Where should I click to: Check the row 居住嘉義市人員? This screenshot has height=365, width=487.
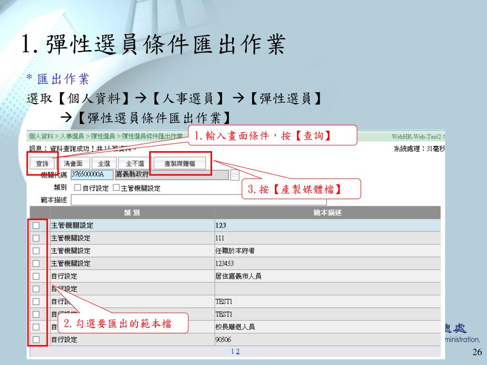coord(36,276)
